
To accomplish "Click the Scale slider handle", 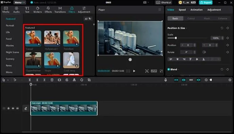I will coord(176,38).
